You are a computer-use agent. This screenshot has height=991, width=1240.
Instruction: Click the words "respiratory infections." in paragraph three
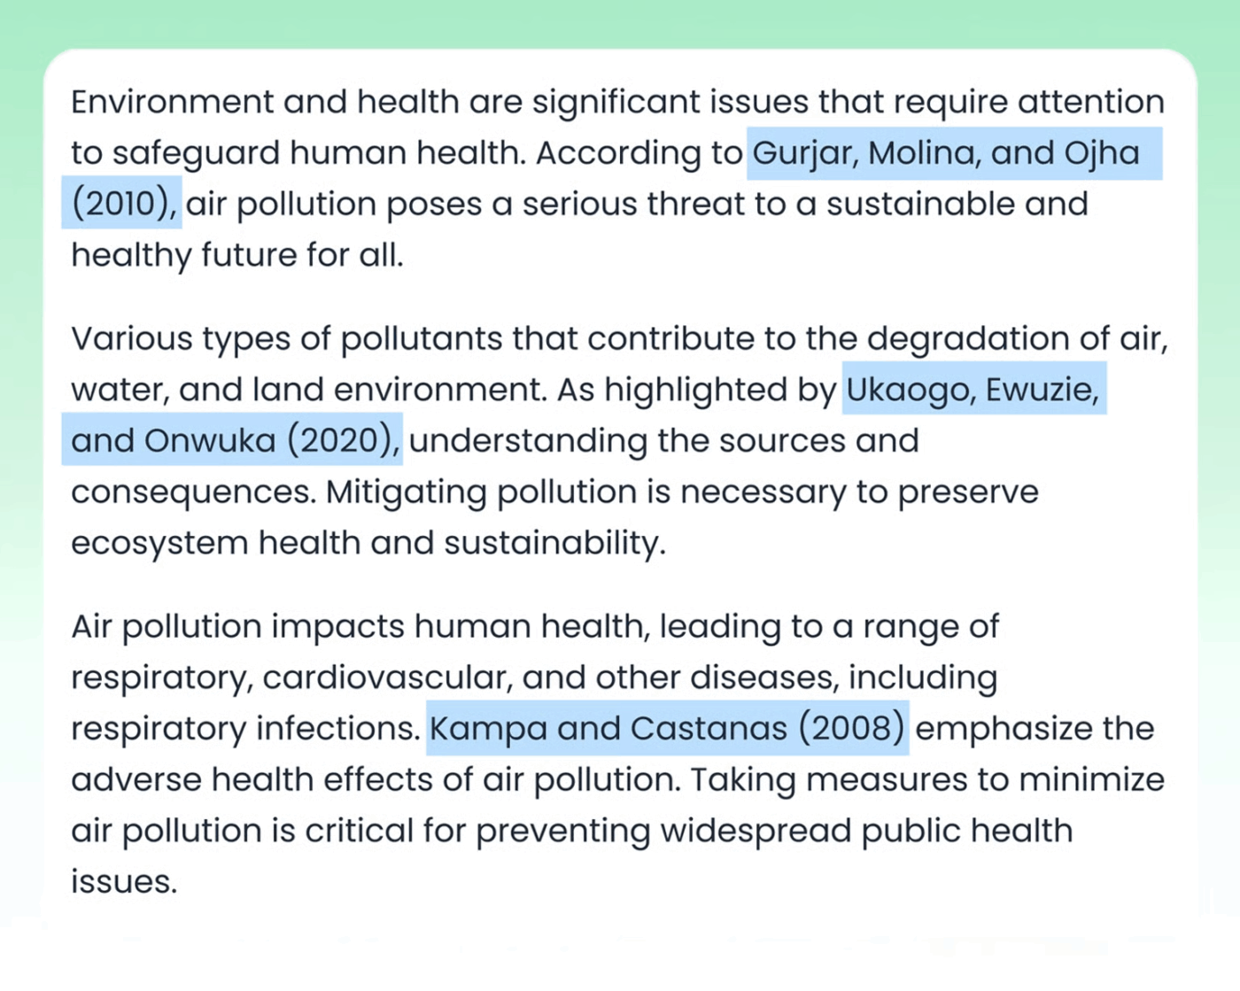coord(245,729)
